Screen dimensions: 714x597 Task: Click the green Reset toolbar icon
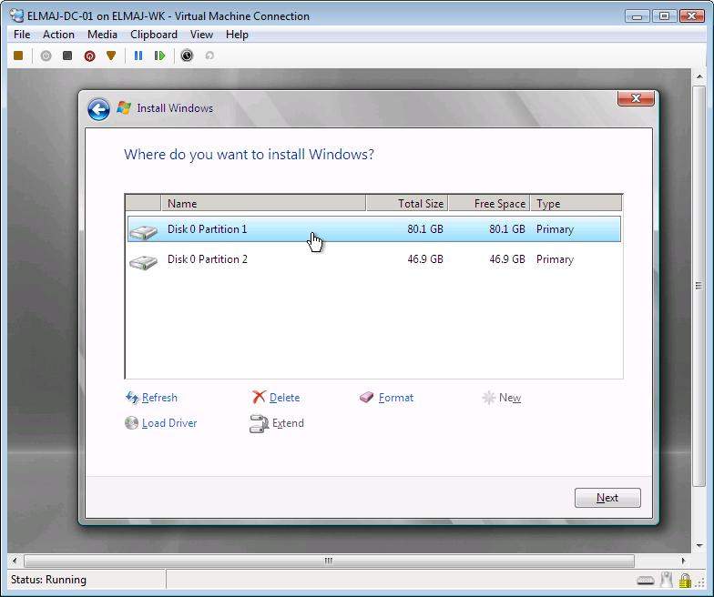click(160, 56)
